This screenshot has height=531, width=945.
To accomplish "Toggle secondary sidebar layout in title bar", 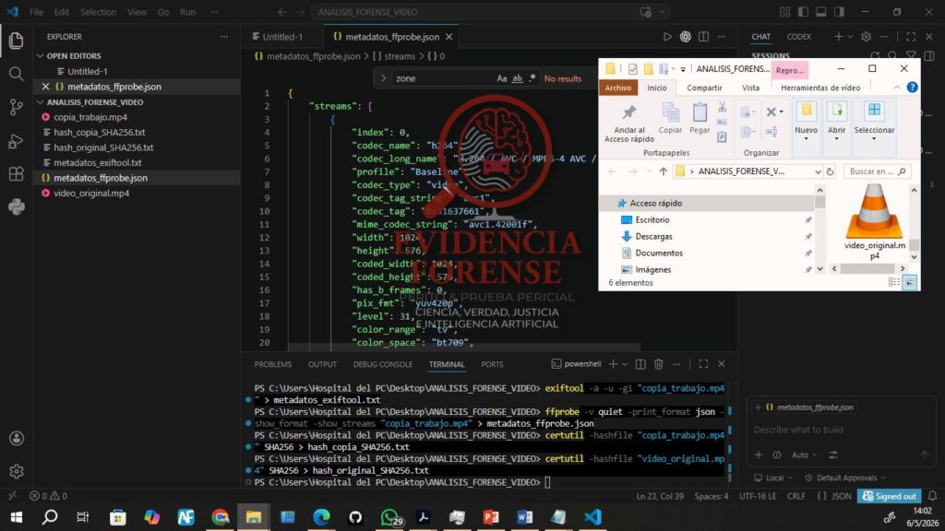I will point(839,12).
